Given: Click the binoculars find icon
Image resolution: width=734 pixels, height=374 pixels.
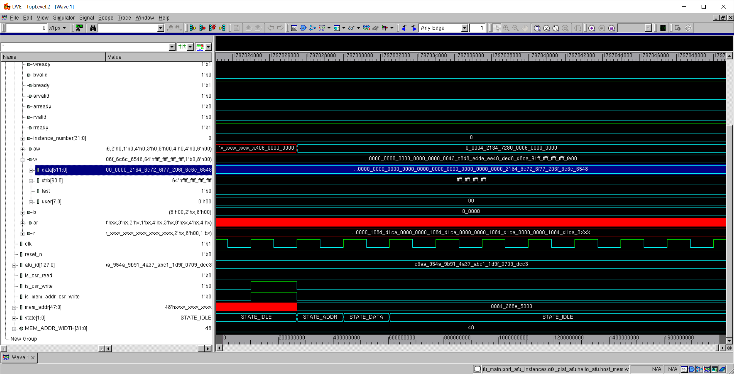Looking at the screenshot, I should click(x=93, y=28).
